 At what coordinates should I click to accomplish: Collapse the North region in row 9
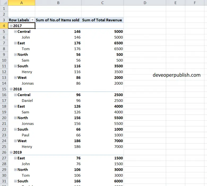coord(15,55)
